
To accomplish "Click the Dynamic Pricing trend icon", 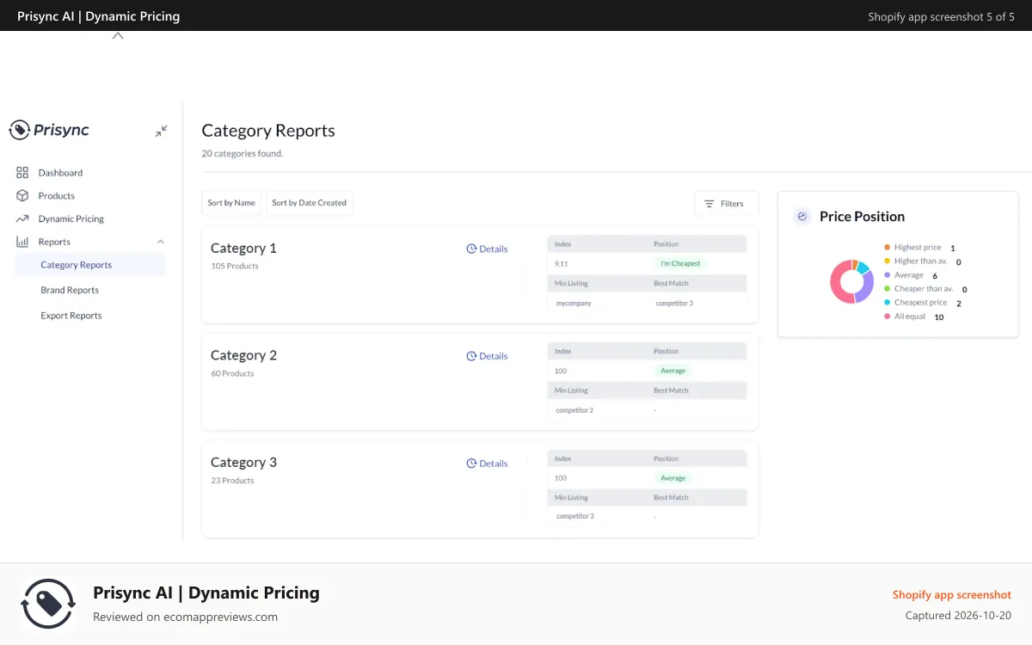I will point(22,218).
